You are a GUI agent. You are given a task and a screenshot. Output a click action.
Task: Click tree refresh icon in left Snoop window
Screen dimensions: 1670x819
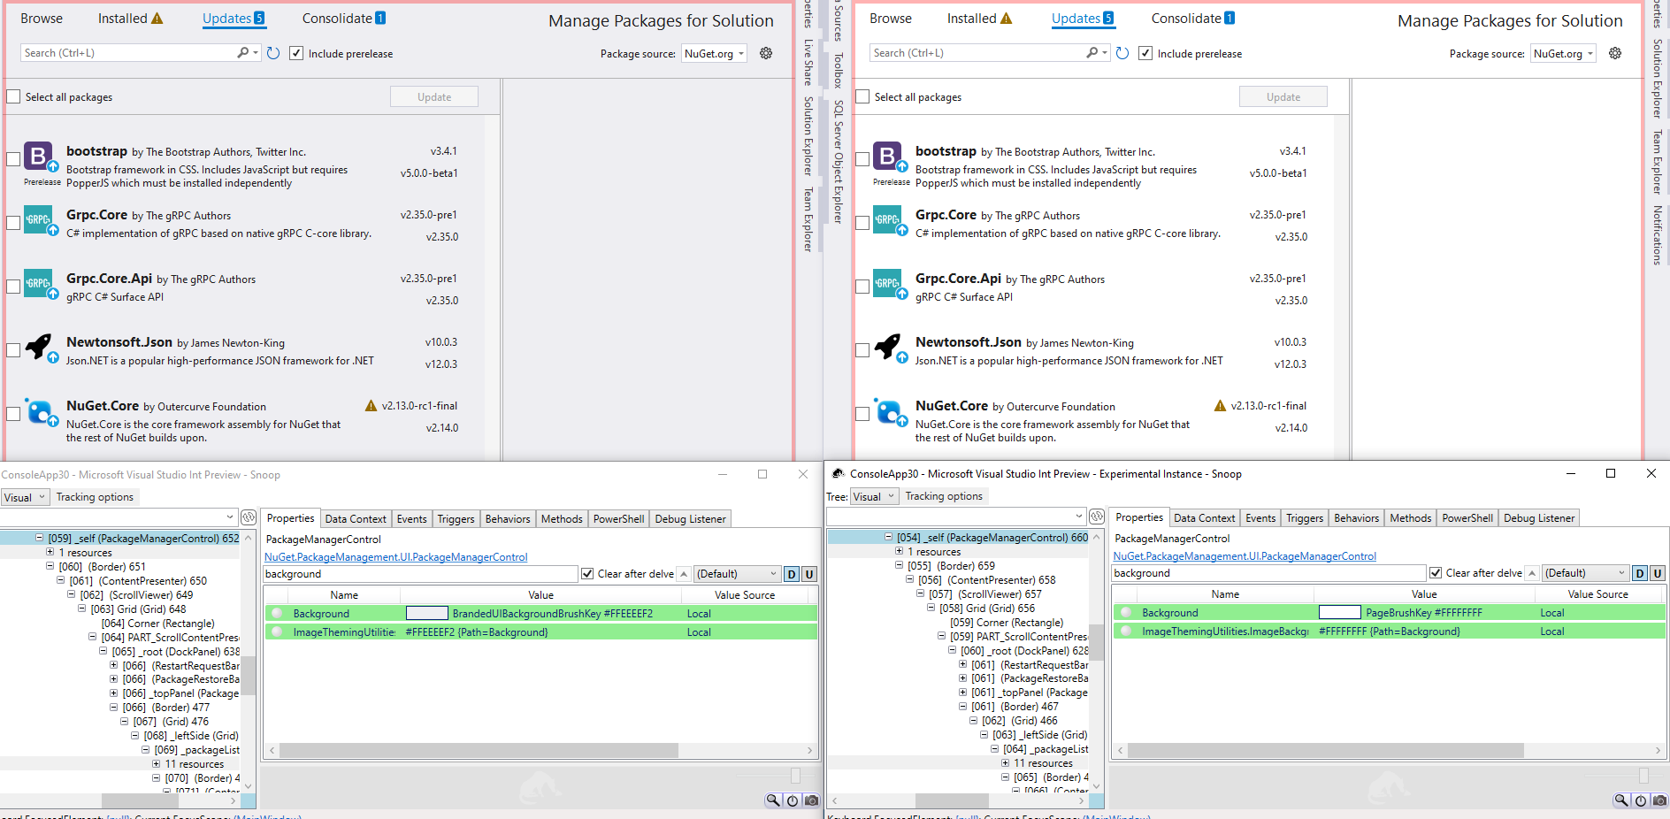point(249,517)
